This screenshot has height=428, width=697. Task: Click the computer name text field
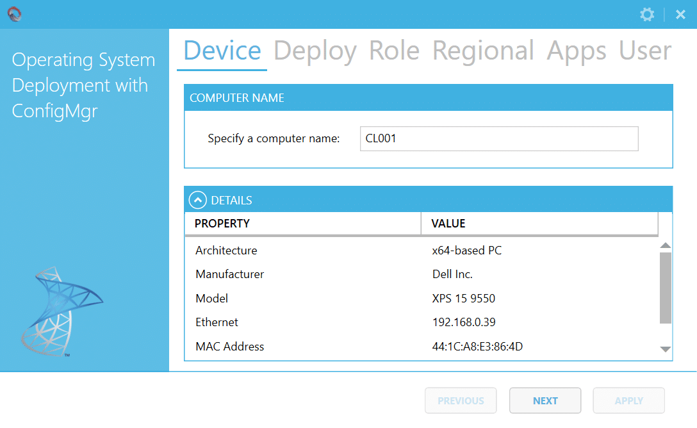(x=498, y=138)
